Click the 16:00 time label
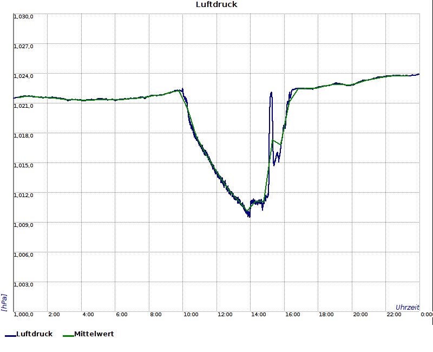The width and height of the screenshot is (433, 352). pos(292,315)
